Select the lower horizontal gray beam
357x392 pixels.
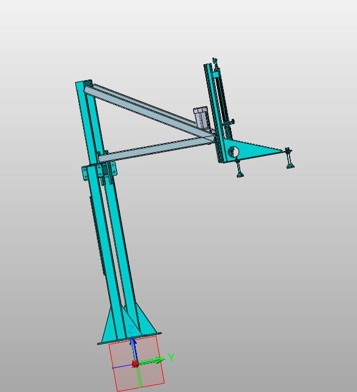coord(156,149)
